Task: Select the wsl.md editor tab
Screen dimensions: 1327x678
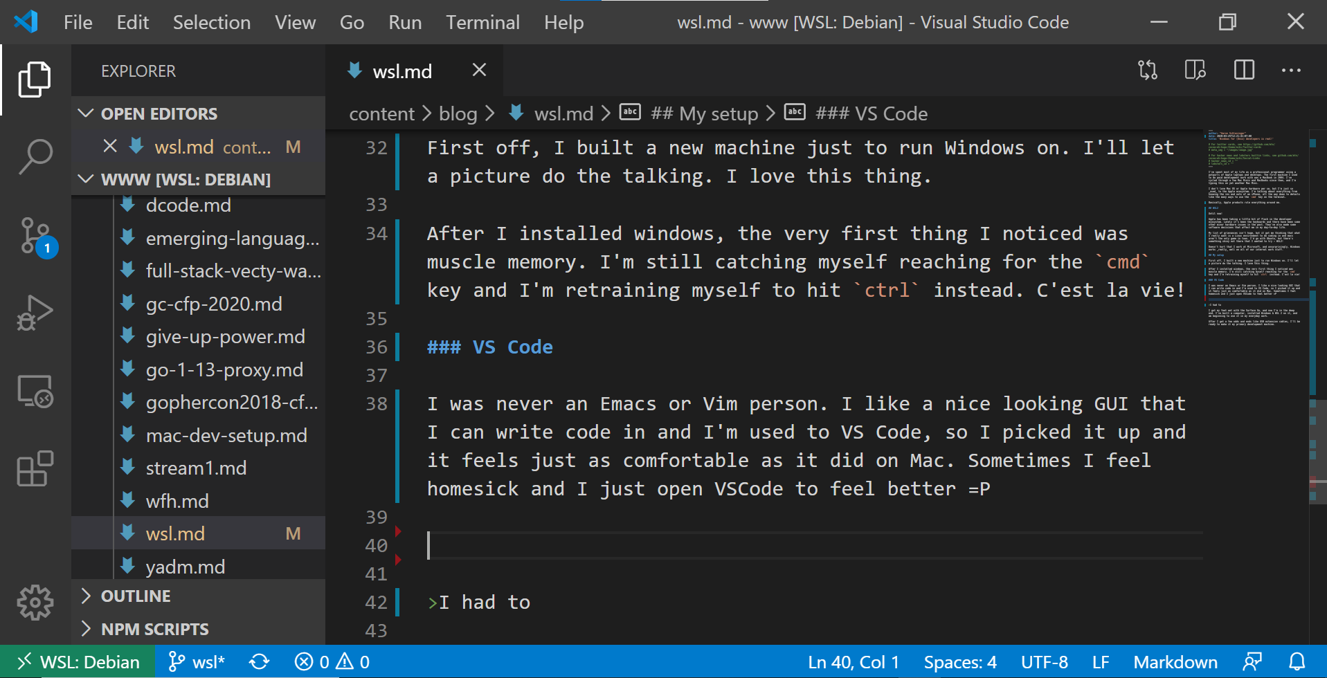Action: coord(401,70)
